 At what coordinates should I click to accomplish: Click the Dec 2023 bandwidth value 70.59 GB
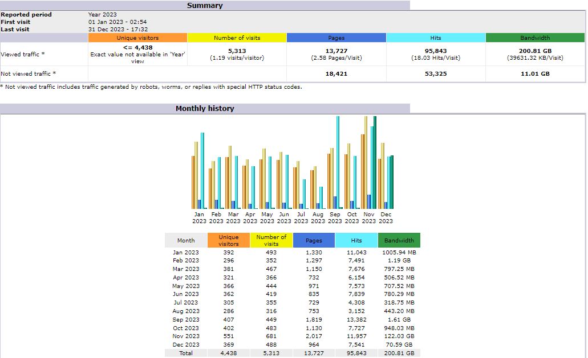(399, 345)
